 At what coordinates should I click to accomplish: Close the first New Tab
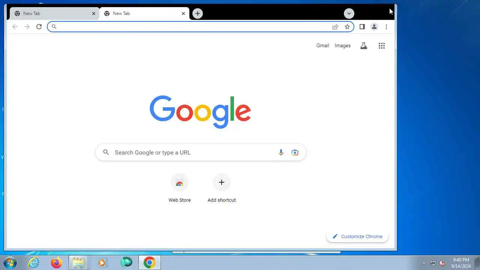(94, 13)
